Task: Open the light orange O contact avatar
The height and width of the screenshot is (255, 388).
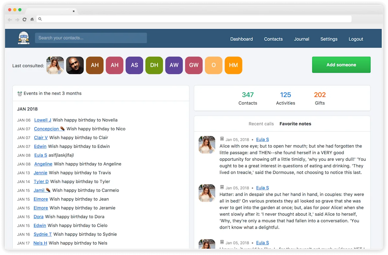Action: (214, 65)
